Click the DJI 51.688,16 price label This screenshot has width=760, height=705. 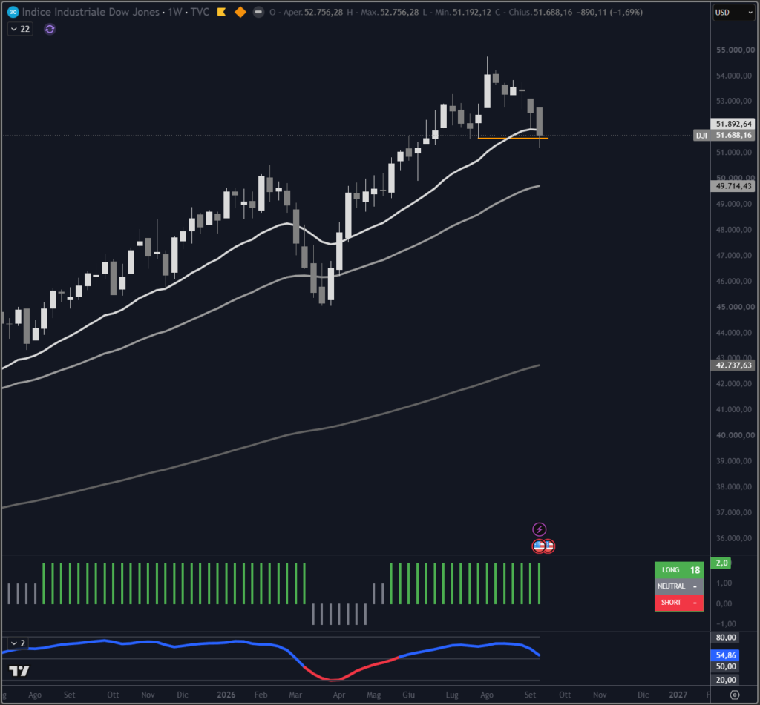[x=724, y=136]
